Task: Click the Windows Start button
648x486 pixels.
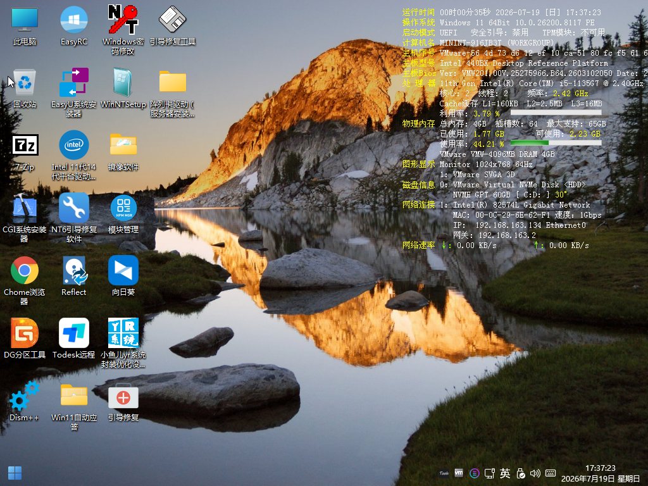Action: [15, 473]
